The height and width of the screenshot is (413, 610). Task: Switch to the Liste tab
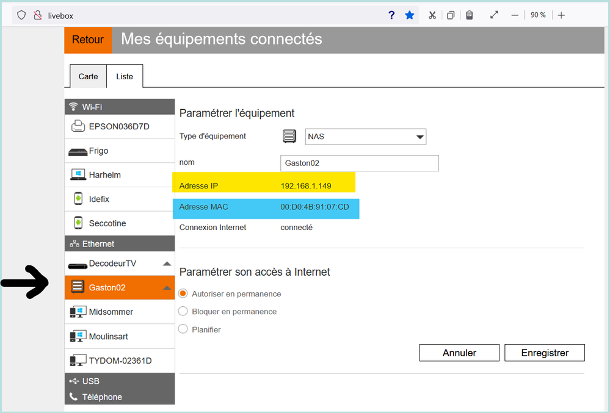click(125, 76)
